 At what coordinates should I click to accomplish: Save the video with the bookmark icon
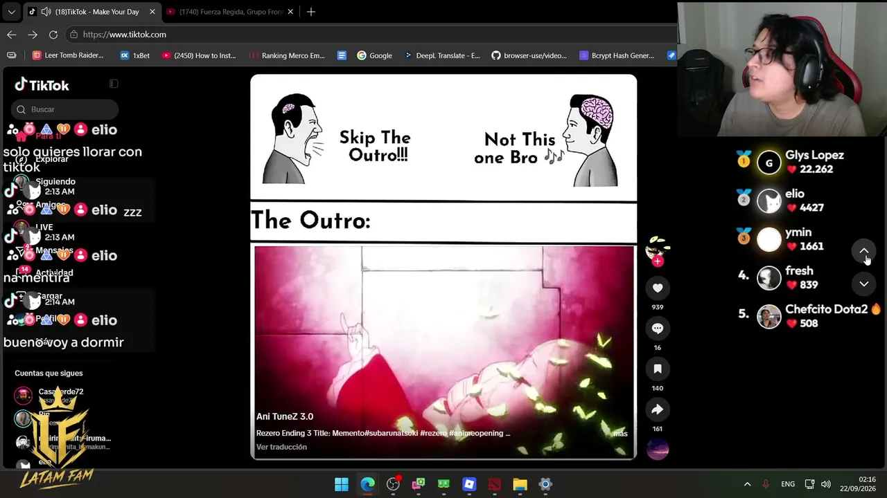click(x=658, y=369)
